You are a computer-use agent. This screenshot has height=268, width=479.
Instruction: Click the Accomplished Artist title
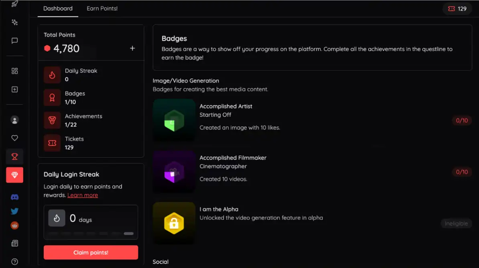click(226, 106)
